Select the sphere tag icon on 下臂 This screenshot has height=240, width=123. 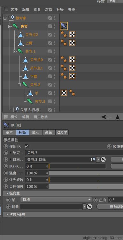[64, 76]
